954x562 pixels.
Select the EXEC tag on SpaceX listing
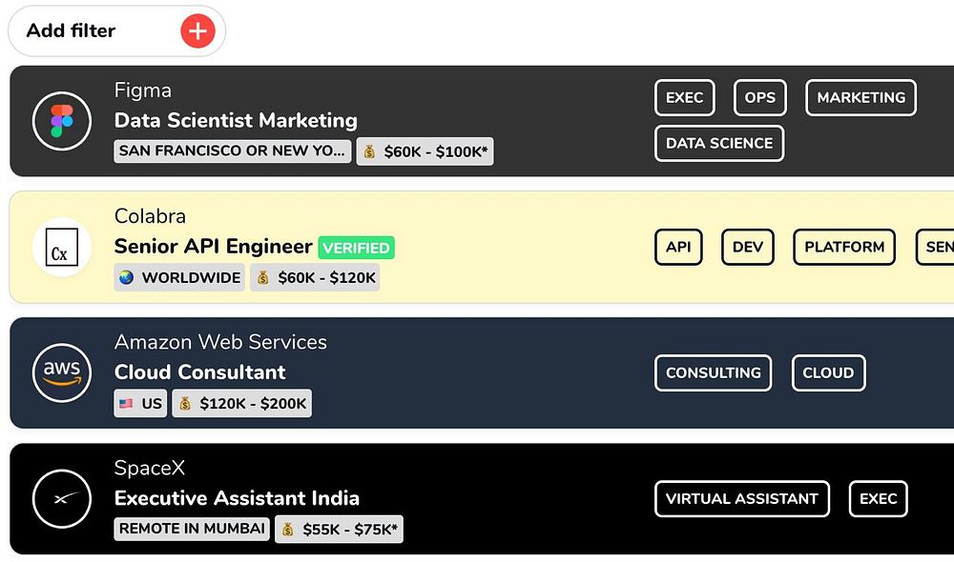pos(878,499)
